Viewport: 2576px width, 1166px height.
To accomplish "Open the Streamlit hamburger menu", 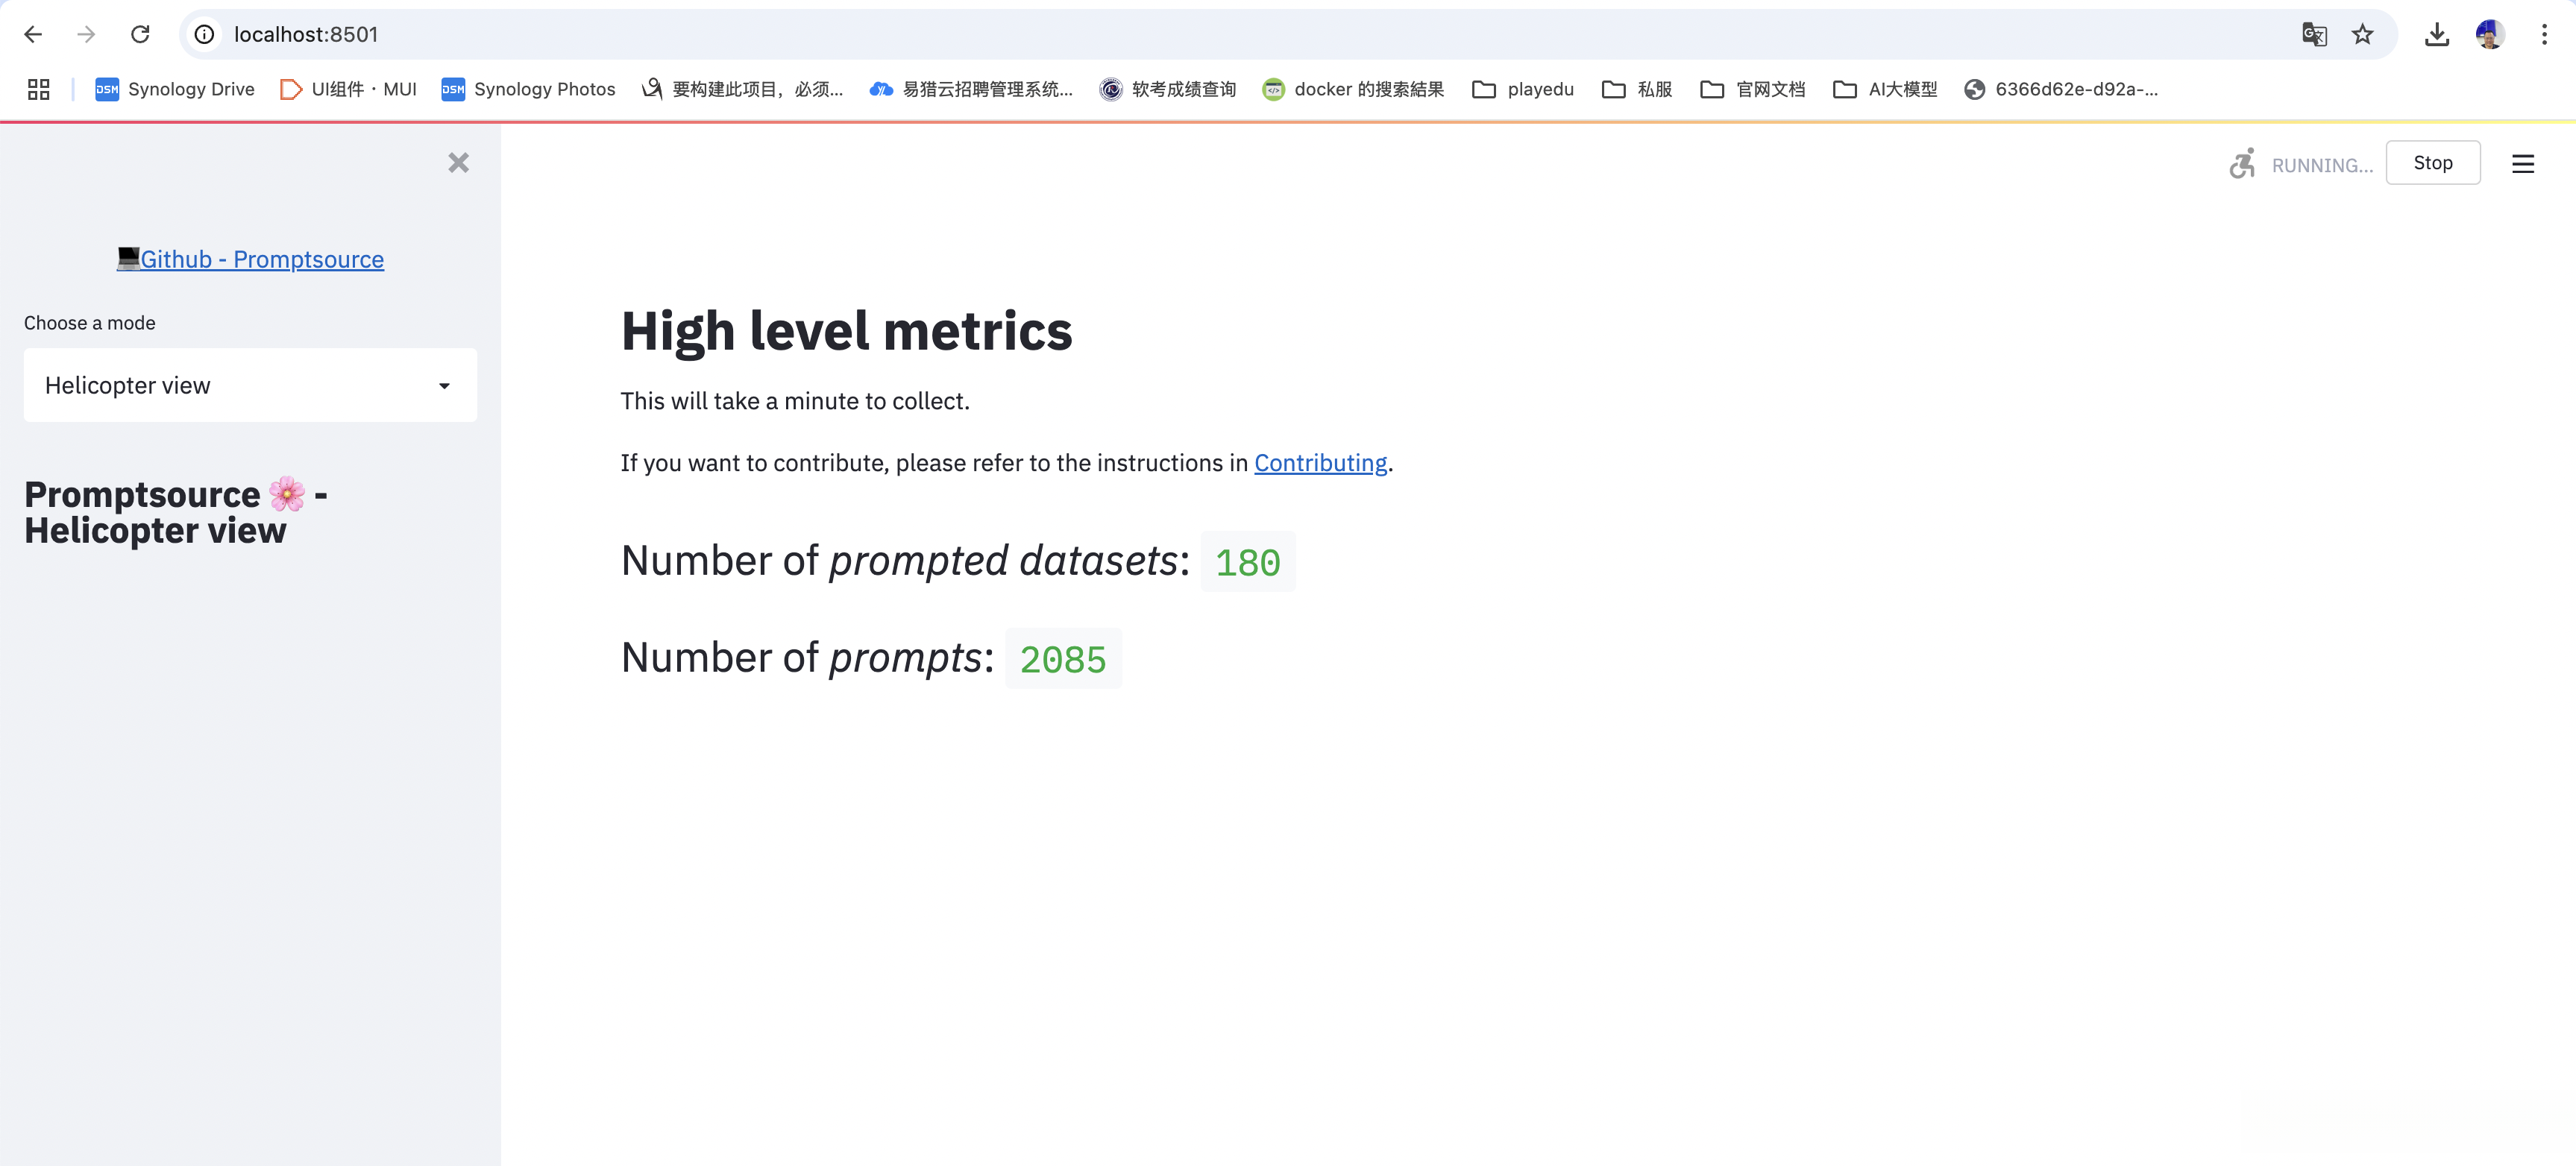I will pyautogui.click(x=2522, y=164).
